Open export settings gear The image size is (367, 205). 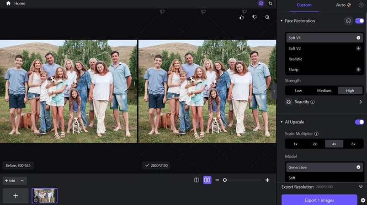[x=363, y=200]
